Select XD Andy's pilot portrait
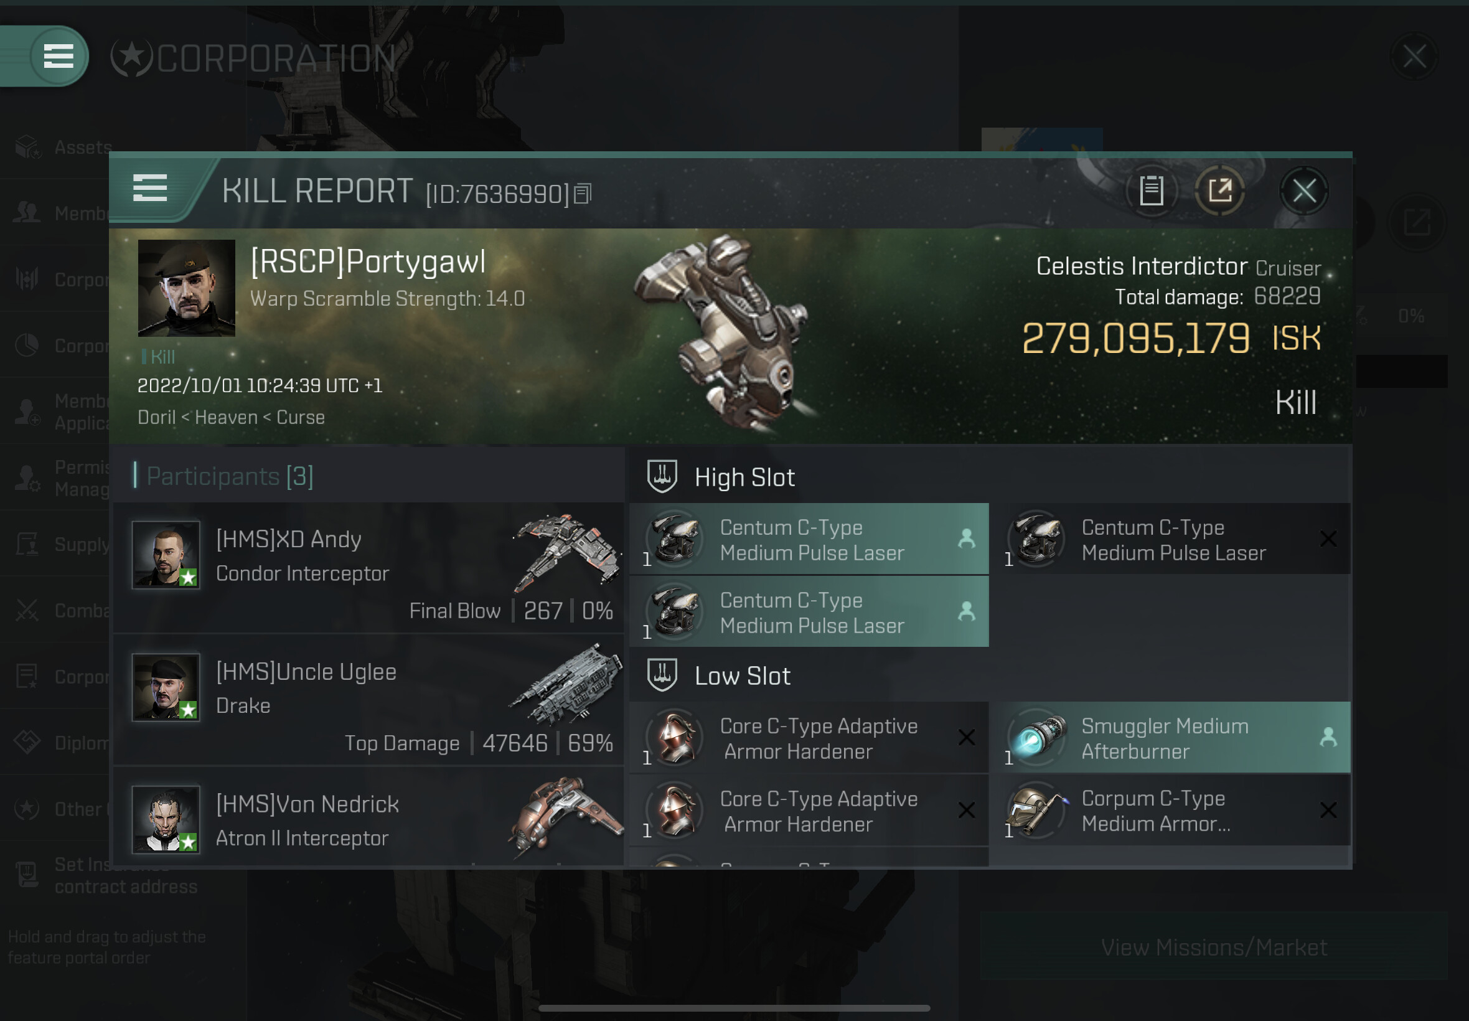1469x1021 pixels. pyautogui.click(x=166, y=555)
